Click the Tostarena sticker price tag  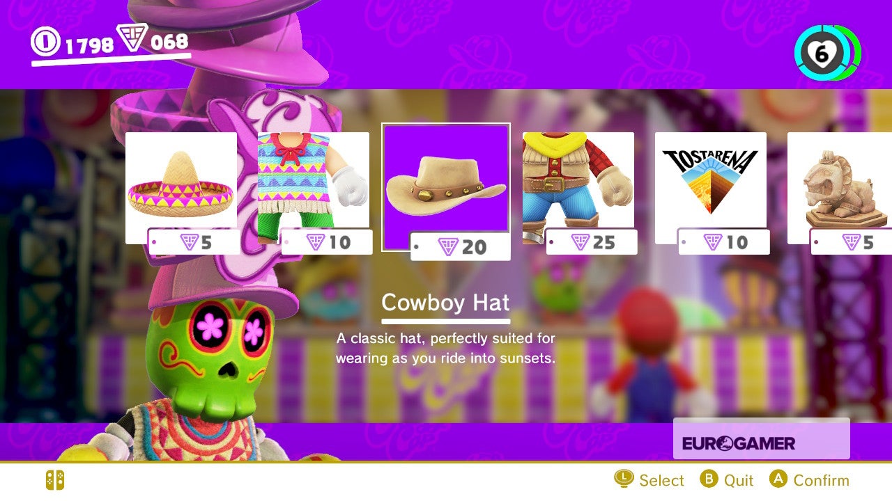tap(724, 241)
